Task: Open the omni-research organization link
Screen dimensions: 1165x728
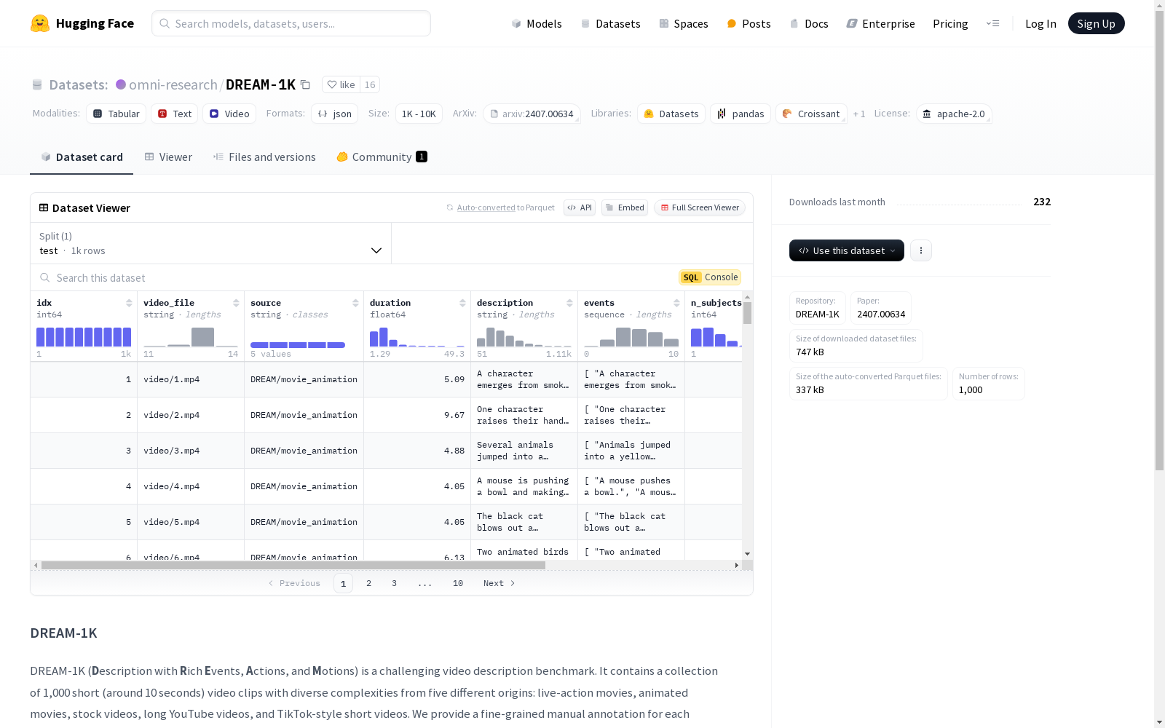Action: pos(173,84)
